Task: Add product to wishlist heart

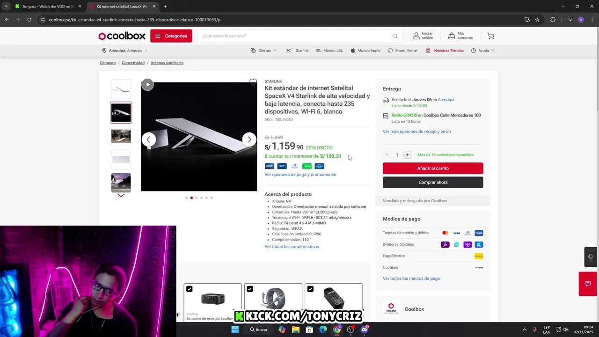Action: tap(253, 82)
